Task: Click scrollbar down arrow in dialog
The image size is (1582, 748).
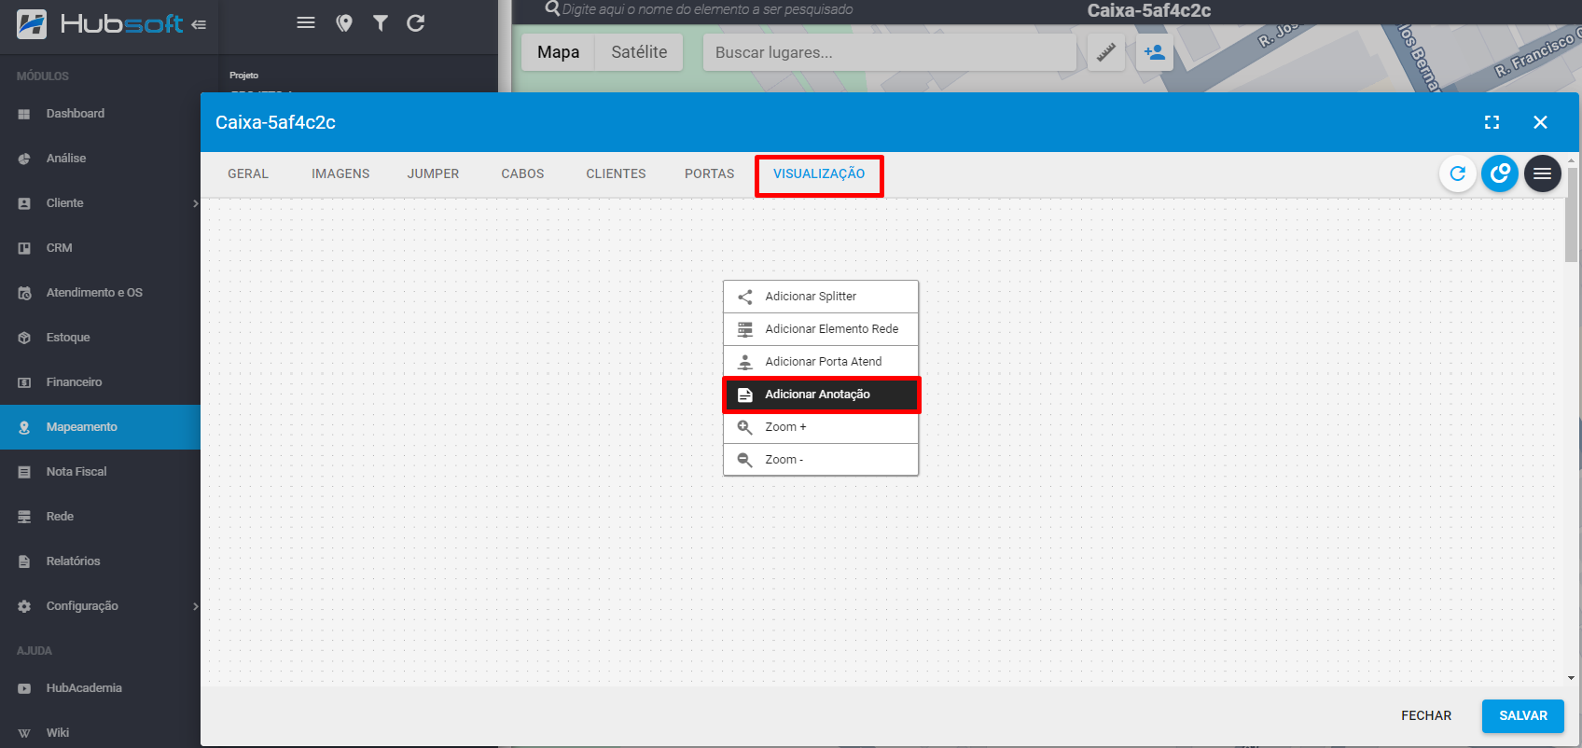Action: pyautogui.click(x=1572, y=678)
